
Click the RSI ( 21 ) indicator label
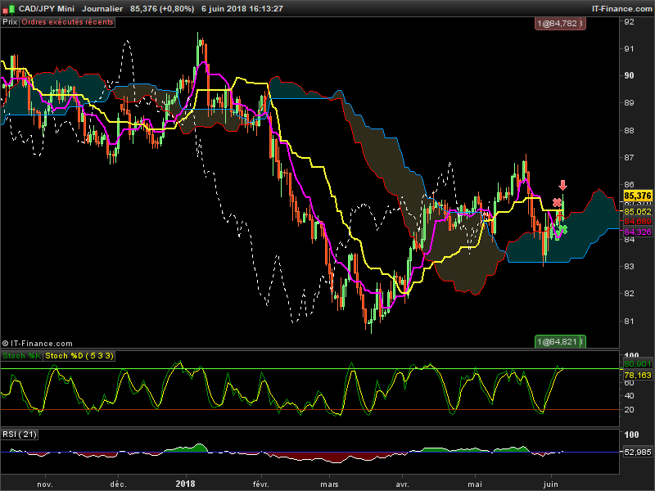tap(20, 435)
